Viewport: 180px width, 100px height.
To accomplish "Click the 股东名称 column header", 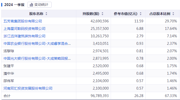I will click(36, 14).
